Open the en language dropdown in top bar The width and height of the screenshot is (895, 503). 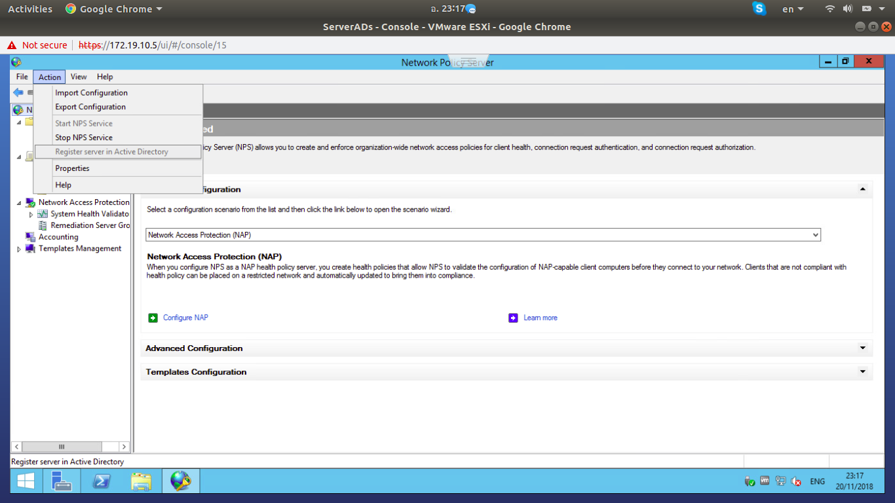tap(793, 9)
